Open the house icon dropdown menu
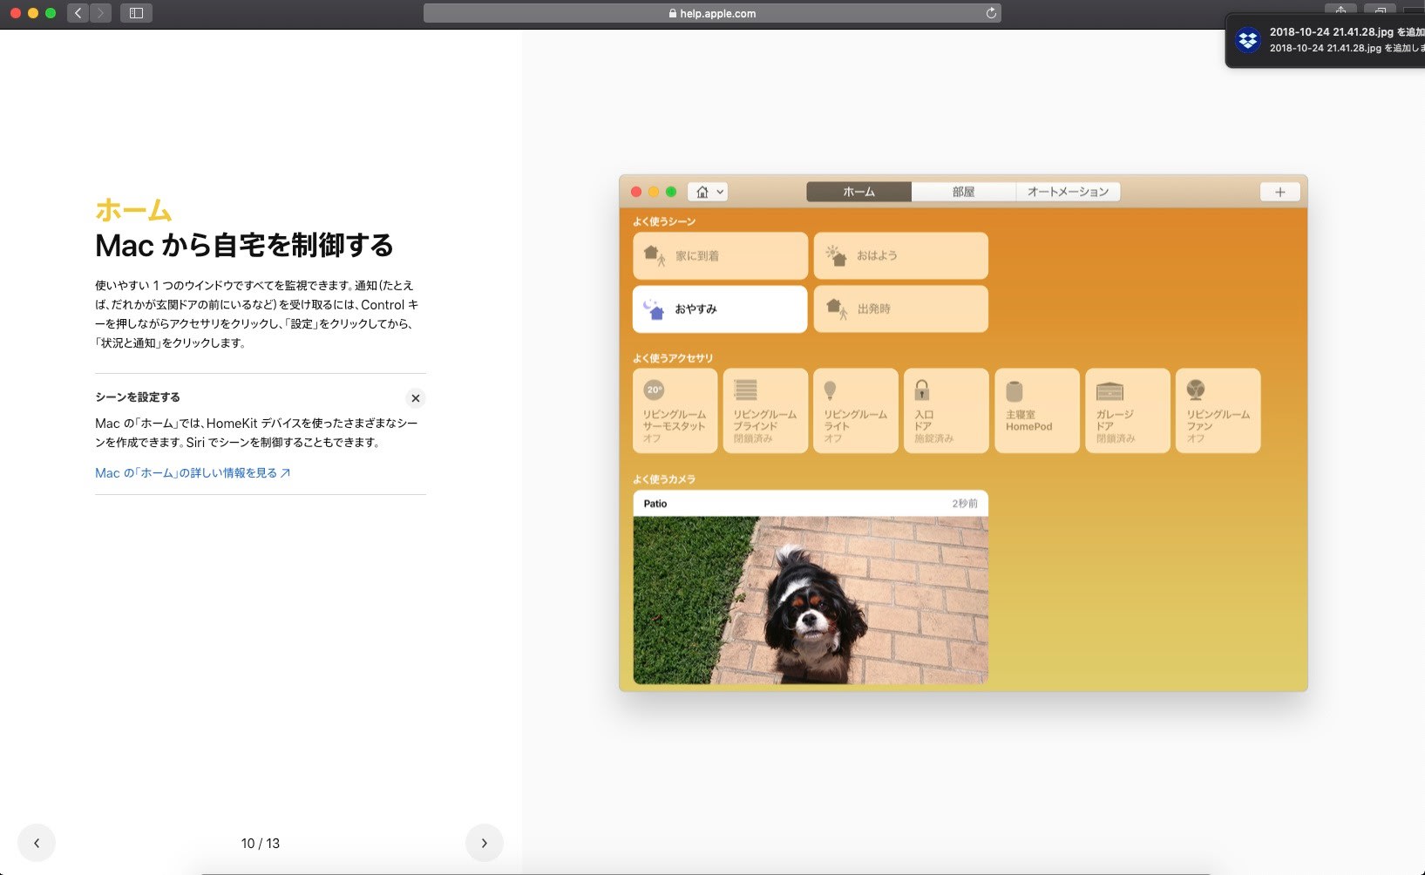 tap(708, 192)
